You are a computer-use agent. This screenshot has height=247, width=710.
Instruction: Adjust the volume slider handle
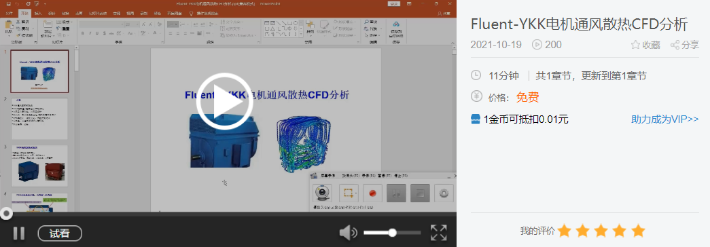coord(392,233)
